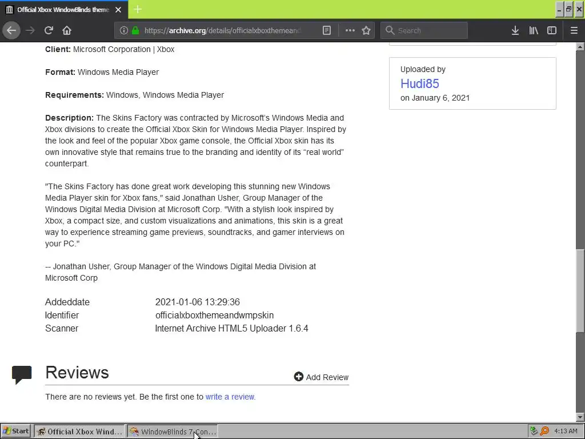This screenshot has width=585, height=439.
Task: Open page actions three-dot menu
Action: [350, 30]
